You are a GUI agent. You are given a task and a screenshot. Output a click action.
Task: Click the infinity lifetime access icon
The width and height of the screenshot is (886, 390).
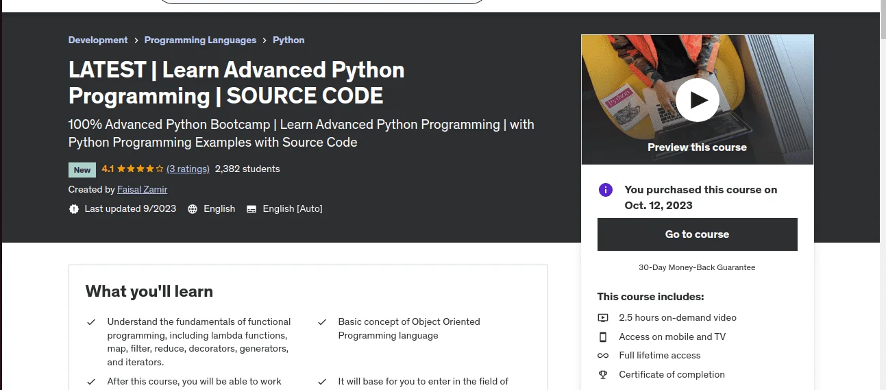(x=603, y=356)
